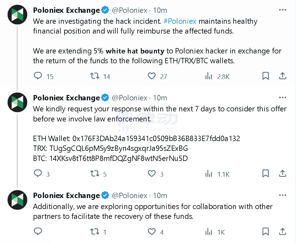Image resolution: width=296 pixels, height=242 pixels.
Task: Bookmark the wallet addresses tweet
Action: coord(265,173)
